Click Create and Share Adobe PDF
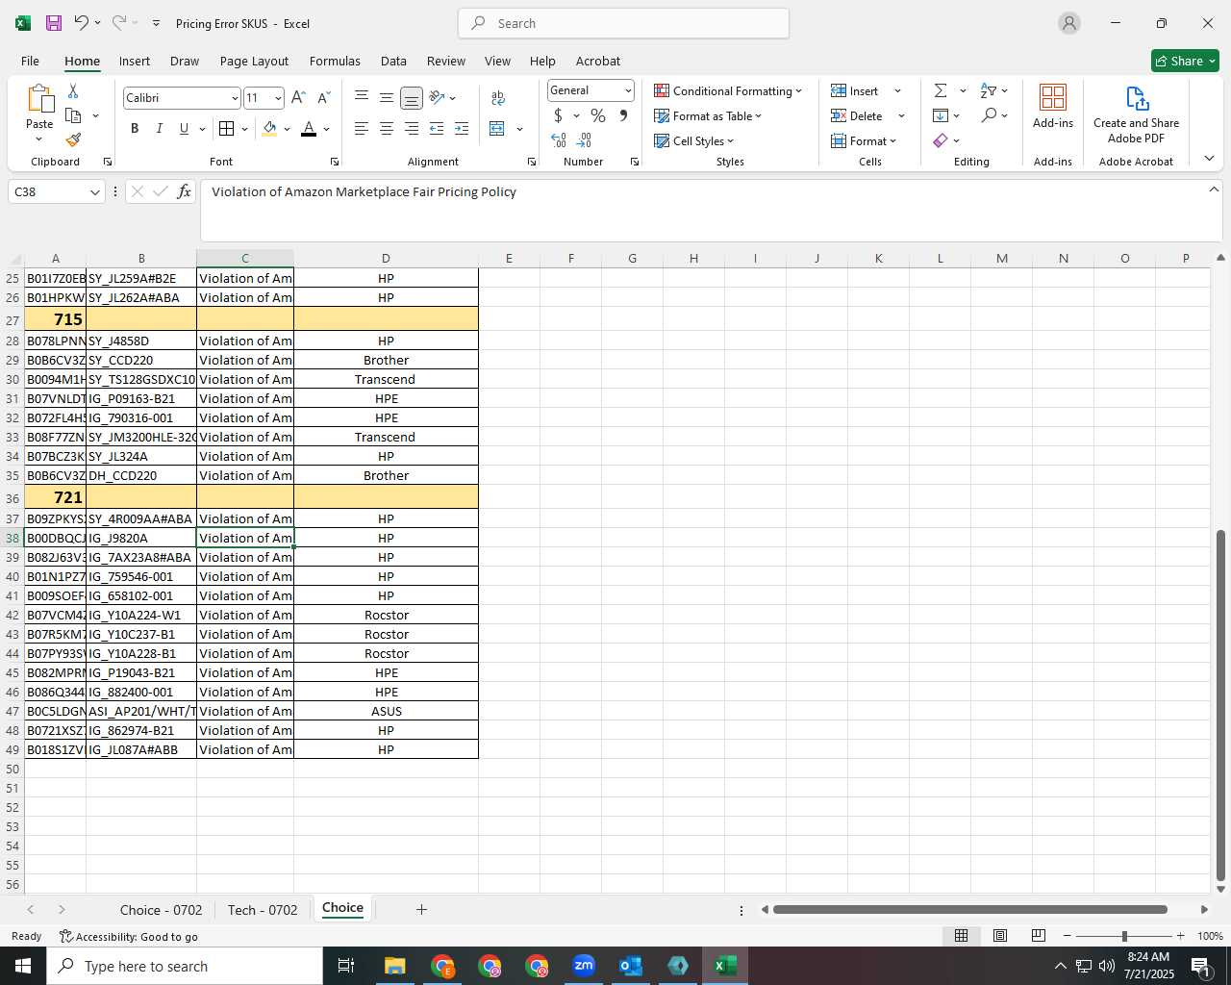Viewport: 1231px width, 985px height. pyautogui.click(x=1136, y=114)
